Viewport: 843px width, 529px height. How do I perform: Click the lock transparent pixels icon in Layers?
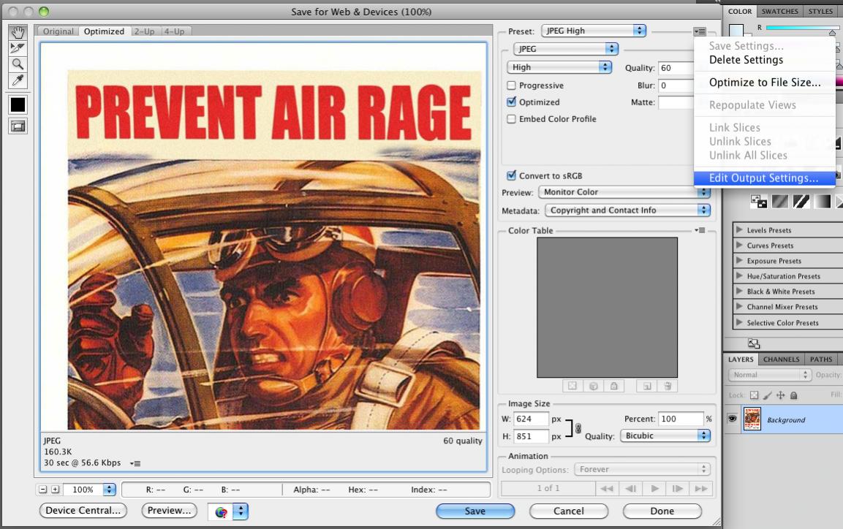tap(754, 395)
